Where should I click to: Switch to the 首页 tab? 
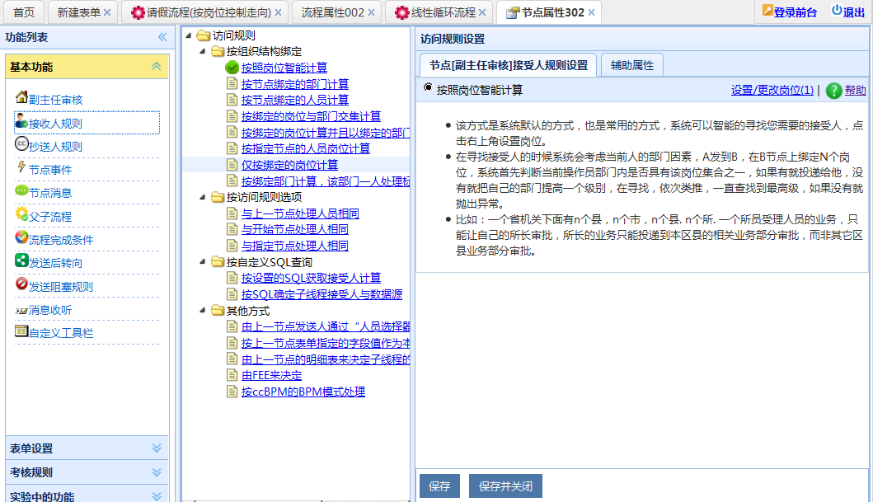[x=23, y=12]
